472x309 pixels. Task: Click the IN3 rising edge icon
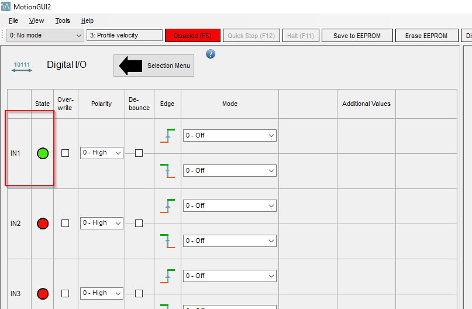click(167, 276)
